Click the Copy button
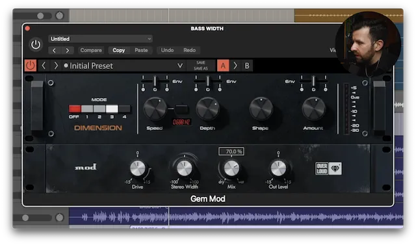The image size is (416, 245). pos(118,50)
